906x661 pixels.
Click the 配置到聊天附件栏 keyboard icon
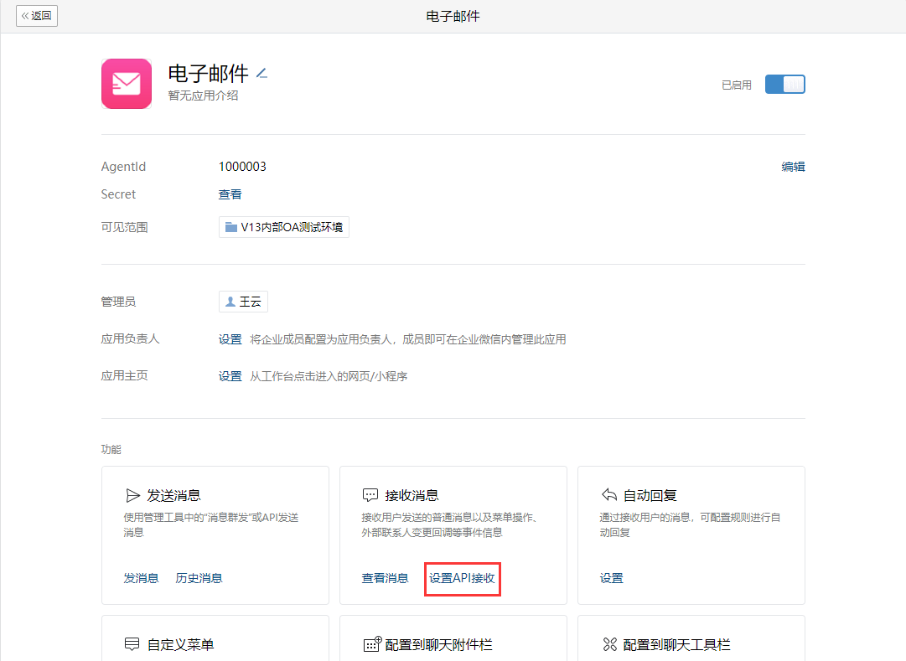pyautogui.click(x=371, y=644)
